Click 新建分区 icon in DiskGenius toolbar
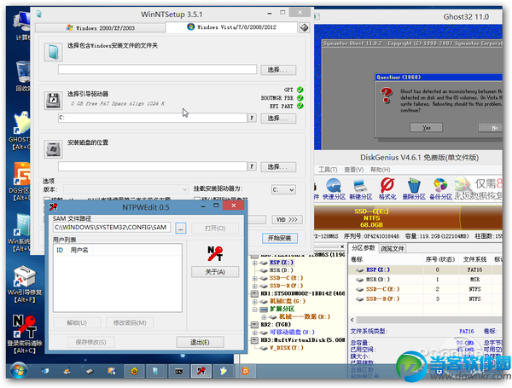 (x=360, y=189)
